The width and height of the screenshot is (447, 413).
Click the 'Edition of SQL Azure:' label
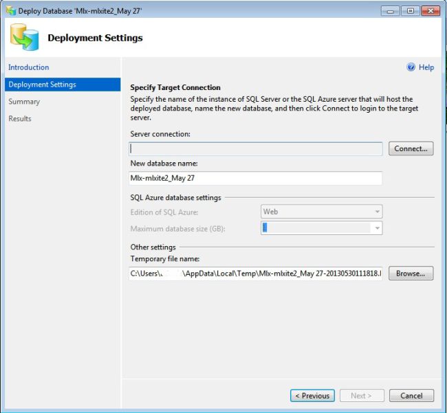(164, 212)
